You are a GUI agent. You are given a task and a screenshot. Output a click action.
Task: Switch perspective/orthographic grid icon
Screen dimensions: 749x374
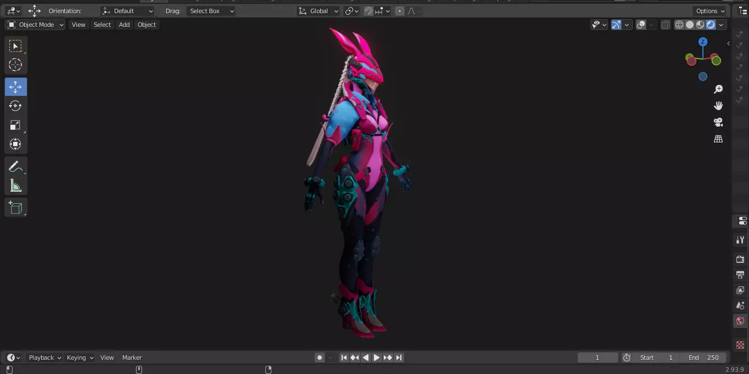click(x=718, y=139)
